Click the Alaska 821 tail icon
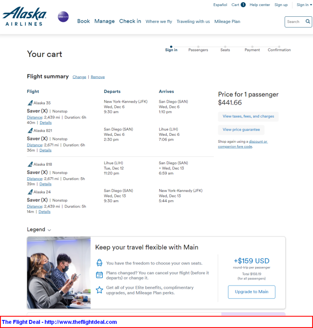Screen dimensions: 313x328 point(30,131)
